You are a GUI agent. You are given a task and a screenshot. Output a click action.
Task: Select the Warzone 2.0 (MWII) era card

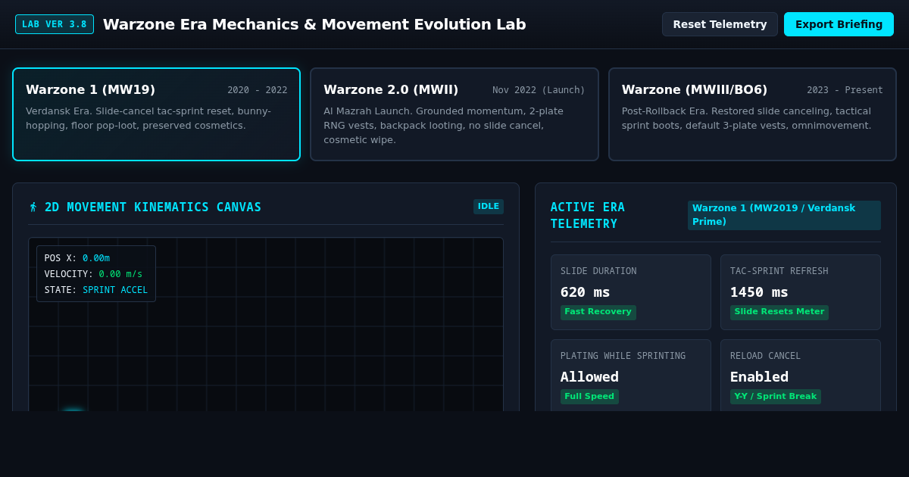454,114
